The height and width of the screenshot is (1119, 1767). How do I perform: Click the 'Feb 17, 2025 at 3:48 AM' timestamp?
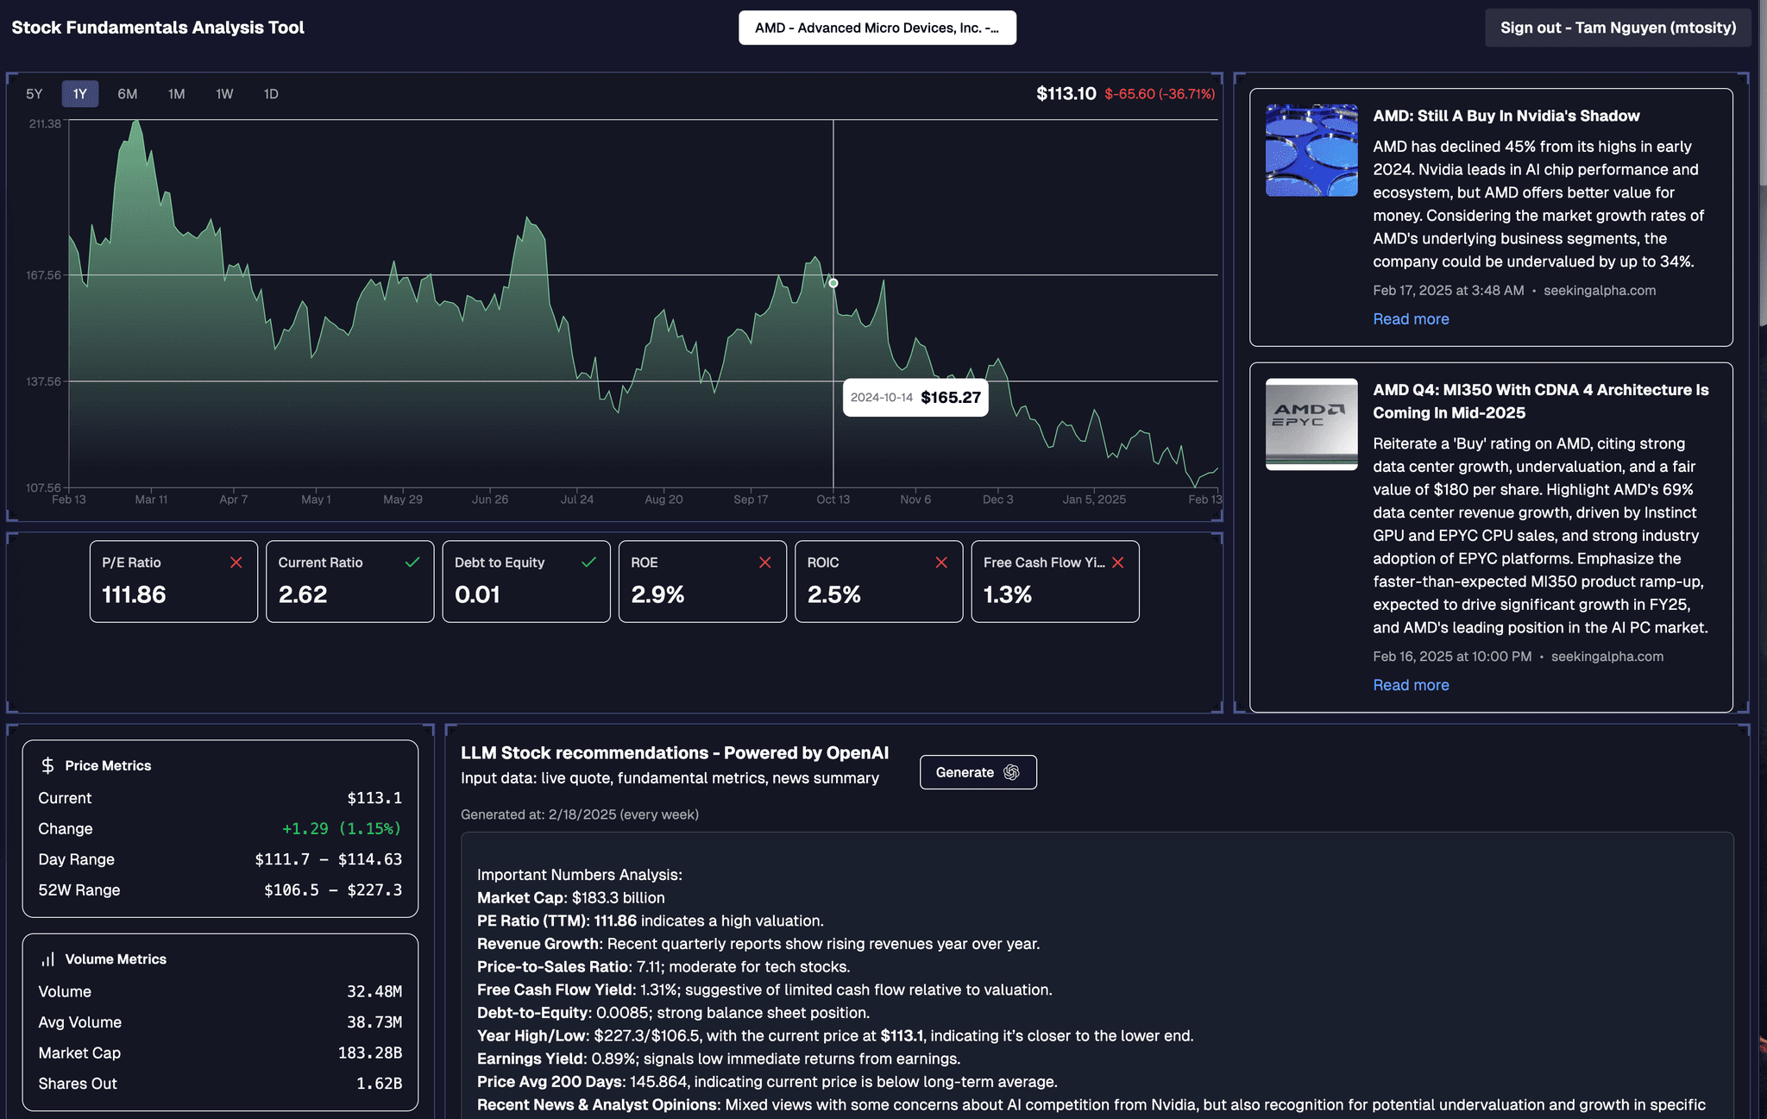coord(1449,291)
